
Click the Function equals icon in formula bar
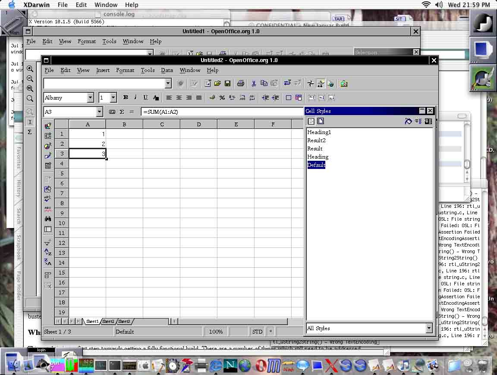tap(132, 112)
